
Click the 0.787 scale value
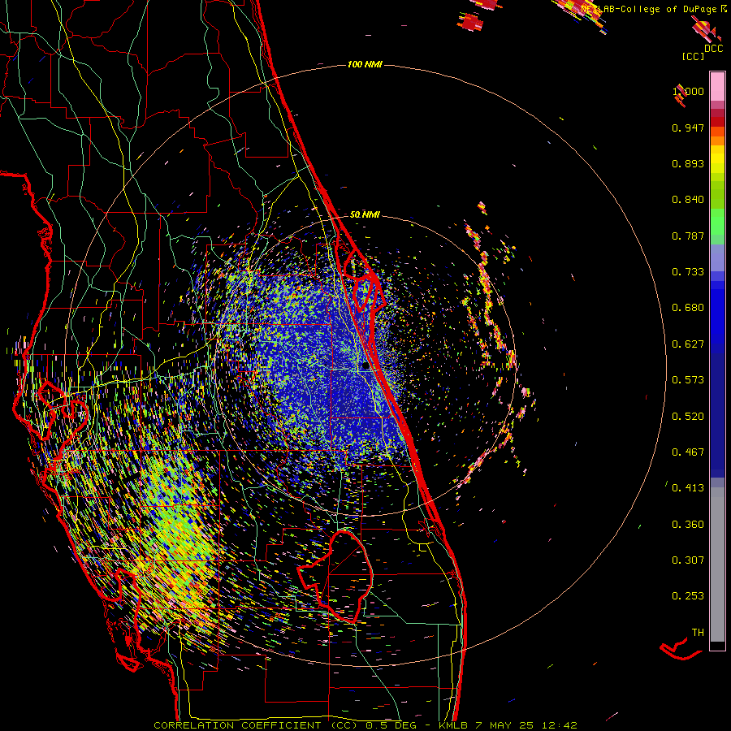[688, 236]
